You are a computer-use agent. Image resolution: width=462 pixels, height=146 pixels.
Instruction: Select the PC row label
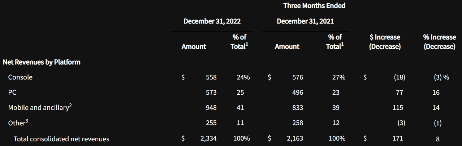pyautogui.click(x=12, y=93)
